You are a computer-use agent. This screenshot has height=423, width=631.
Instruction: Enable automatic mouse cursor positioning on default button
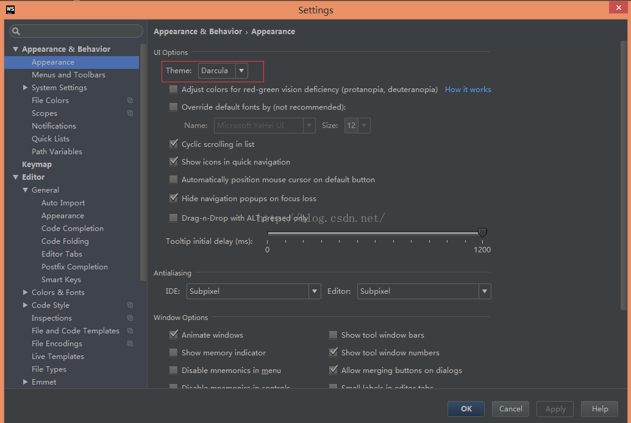(x=173, y=180)
